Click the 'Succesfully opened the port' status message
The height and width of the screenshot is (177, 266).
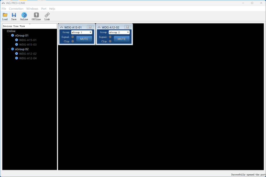248,175
